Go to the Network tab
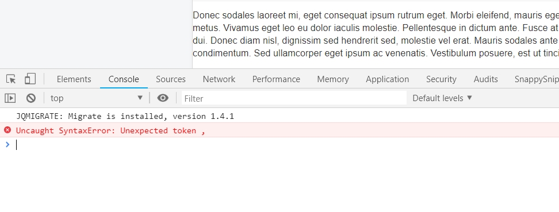 (x=219, y=79)
